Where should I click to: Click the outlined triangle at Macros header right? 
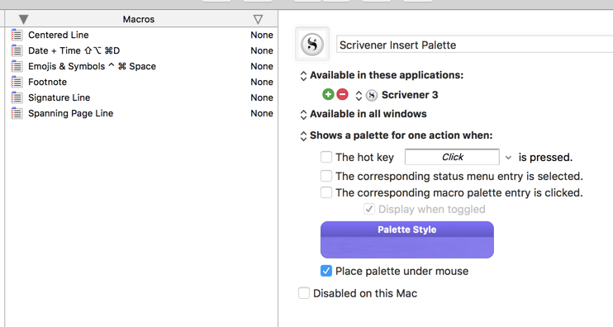[258, 19]
